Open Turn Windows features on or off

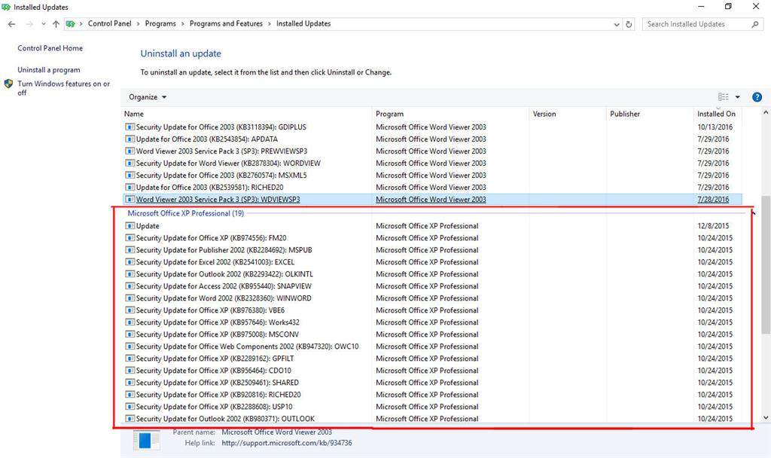pyautogui.click(x=64, y=88)
